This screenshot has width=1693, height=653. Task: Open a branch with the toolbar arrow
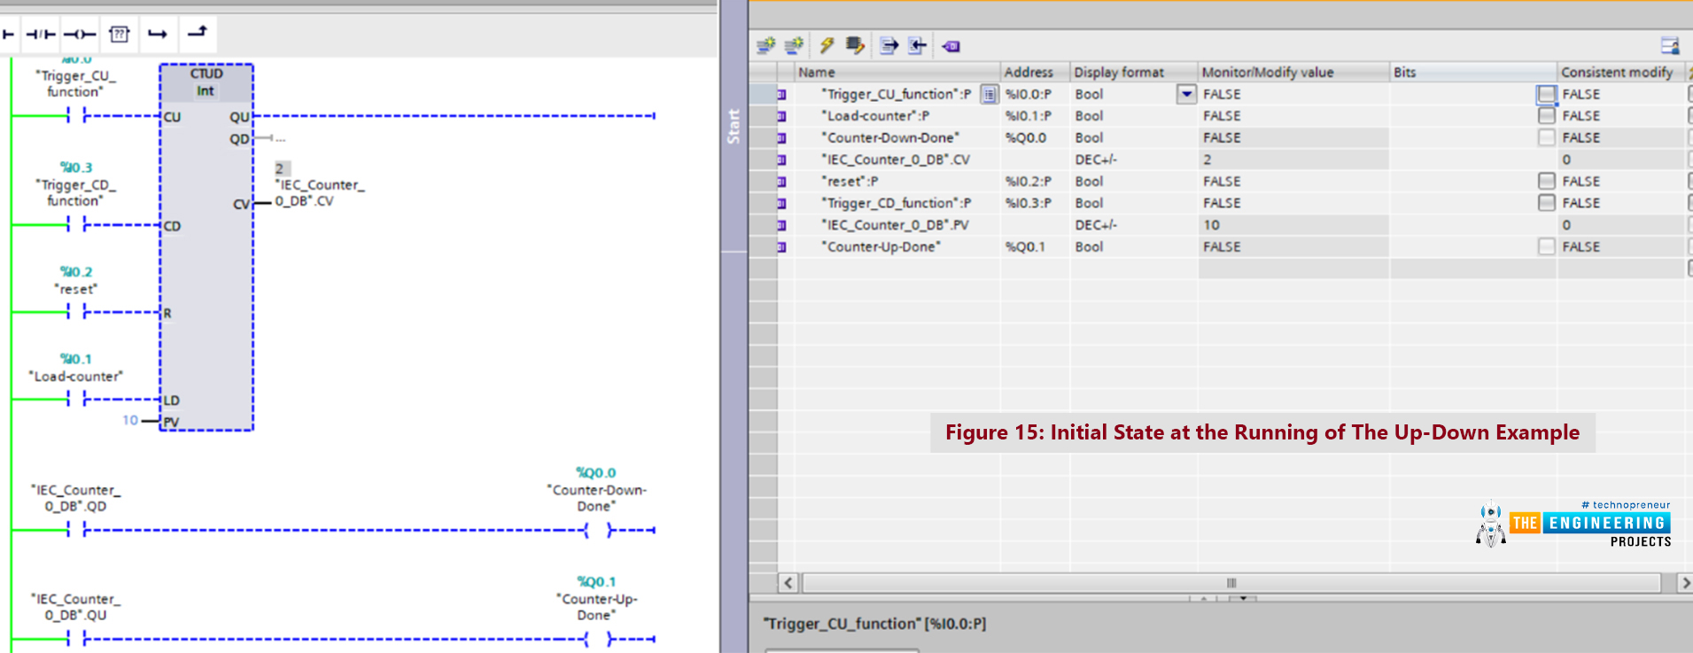pyautogui.click(x=158, y=35)
